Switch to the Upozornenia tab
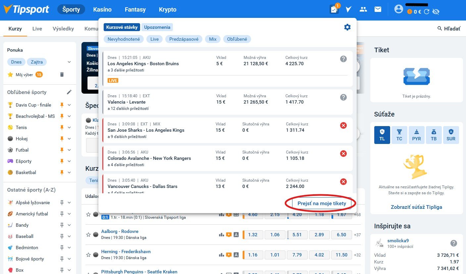This screenshot has width=466, height=274. point(157,27)
